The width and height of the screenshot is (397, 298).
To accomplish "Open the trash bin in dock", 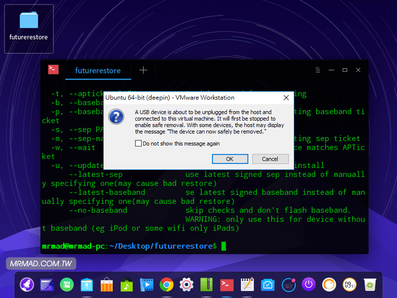I will (x=370, y=285).
